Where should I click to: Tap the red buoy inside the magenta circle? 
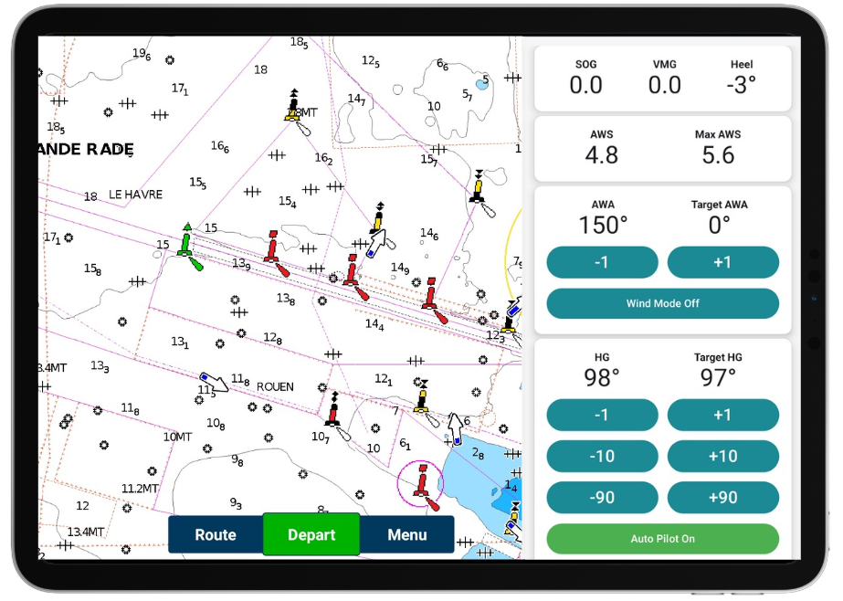point(422,481)
